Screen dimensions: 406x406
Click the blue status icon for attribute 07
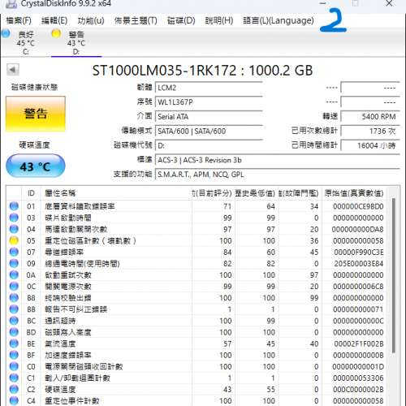(x=14, y=252)
